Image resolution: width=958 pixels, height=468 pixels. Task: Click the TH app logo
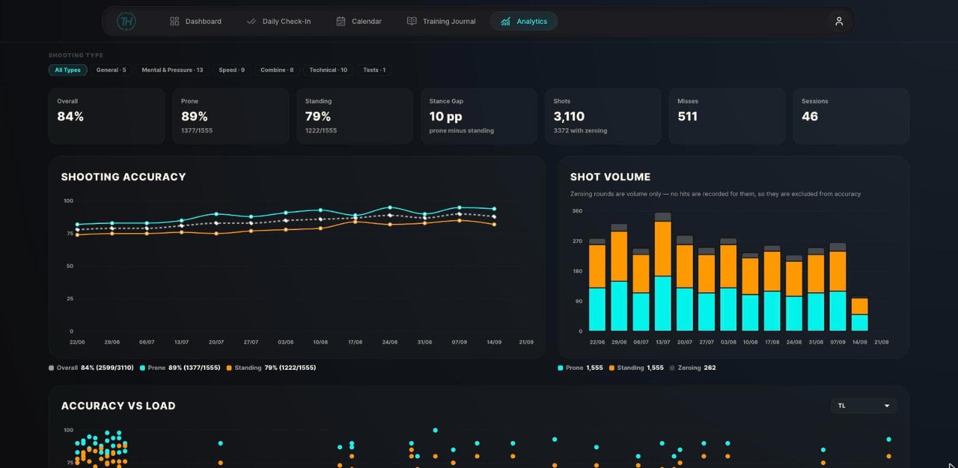126,21
